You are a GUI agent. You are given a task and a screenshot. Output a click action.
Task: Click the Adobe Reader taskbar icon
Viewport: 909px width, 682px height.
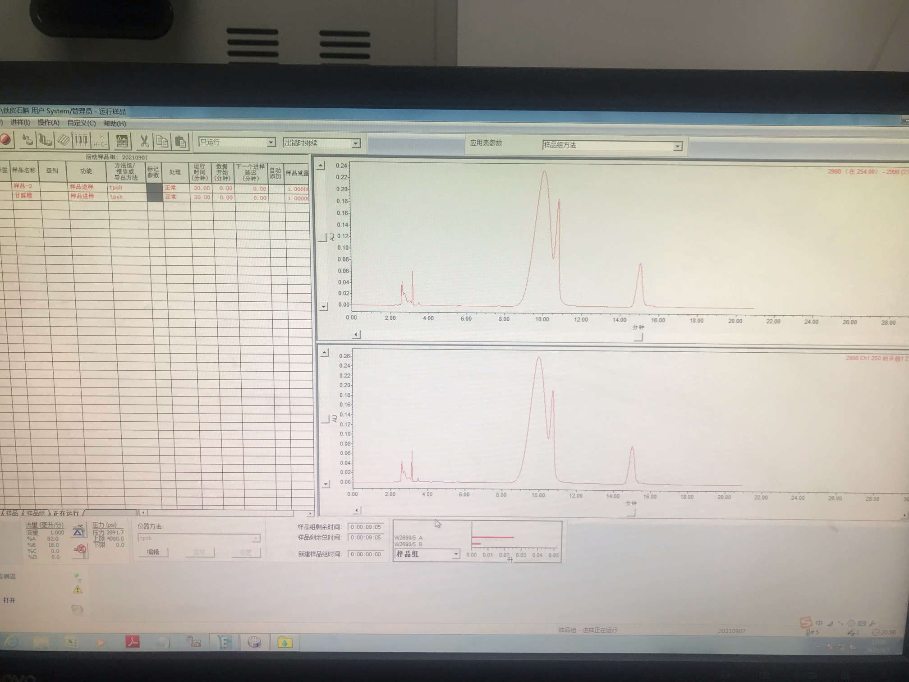(133, 641)
